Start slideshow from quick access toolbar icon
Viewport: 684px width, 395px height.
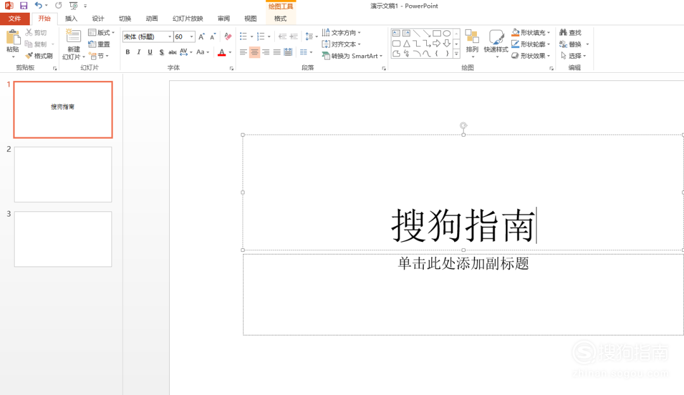point(73,6)
